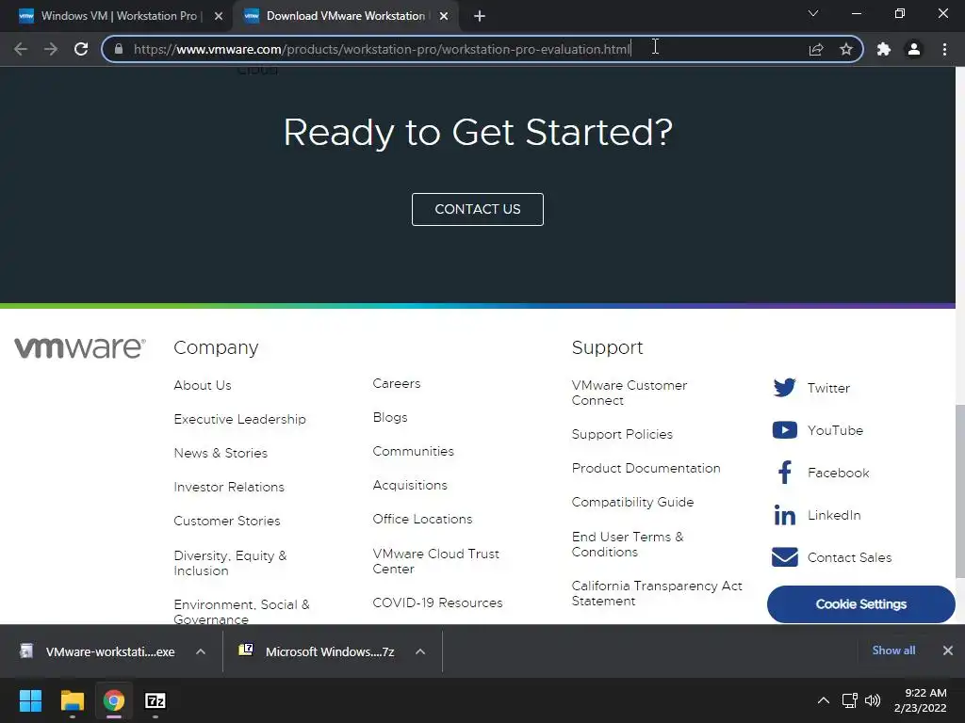Screen dimensions: 965x723
Task: Open the tab search dropdown arrow
Action: 813,13
